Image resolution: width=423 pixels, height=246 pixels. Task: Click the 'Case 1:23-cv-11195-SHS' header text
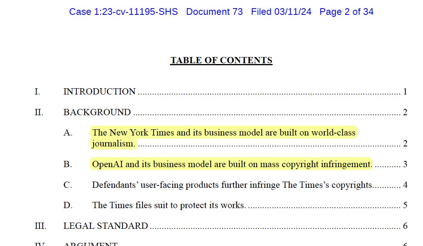click(x=123, y=12)
